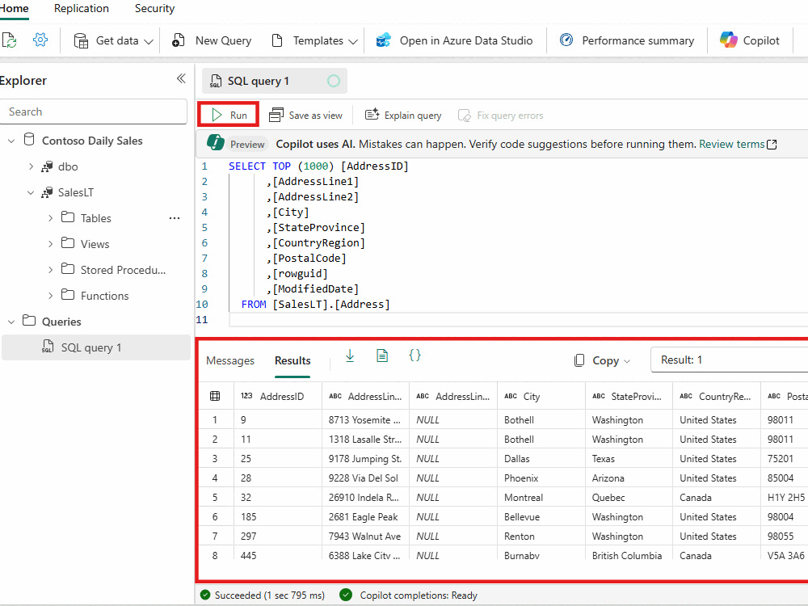Screen dimensions: 808x606
Task: Collapse the Queries folder
Action: 11,322
